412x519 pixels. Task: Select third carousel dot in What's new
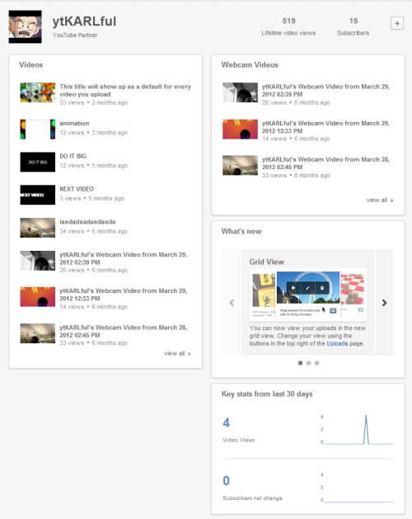[316, 363]
